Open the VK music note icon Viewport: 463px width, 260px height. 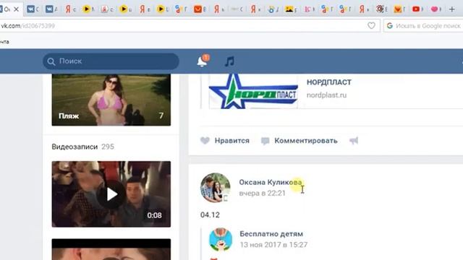229,61
